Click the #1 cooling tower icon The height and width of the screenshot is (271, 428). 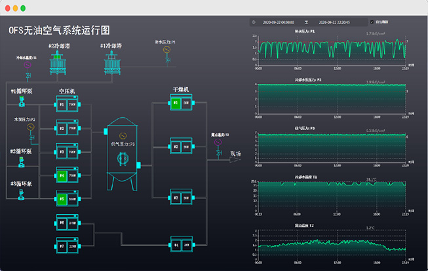click(113, 63)
